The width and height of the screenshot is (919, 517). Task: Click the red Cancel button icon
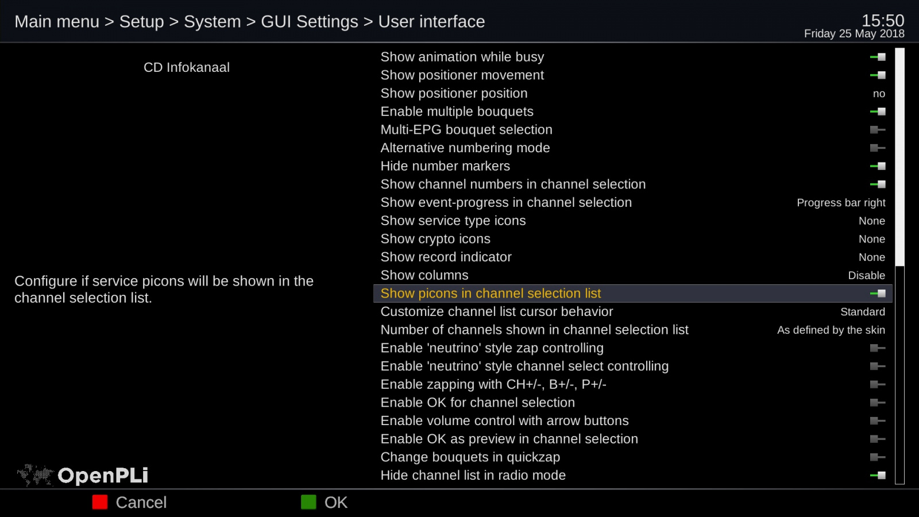click(x=100, y=502)
